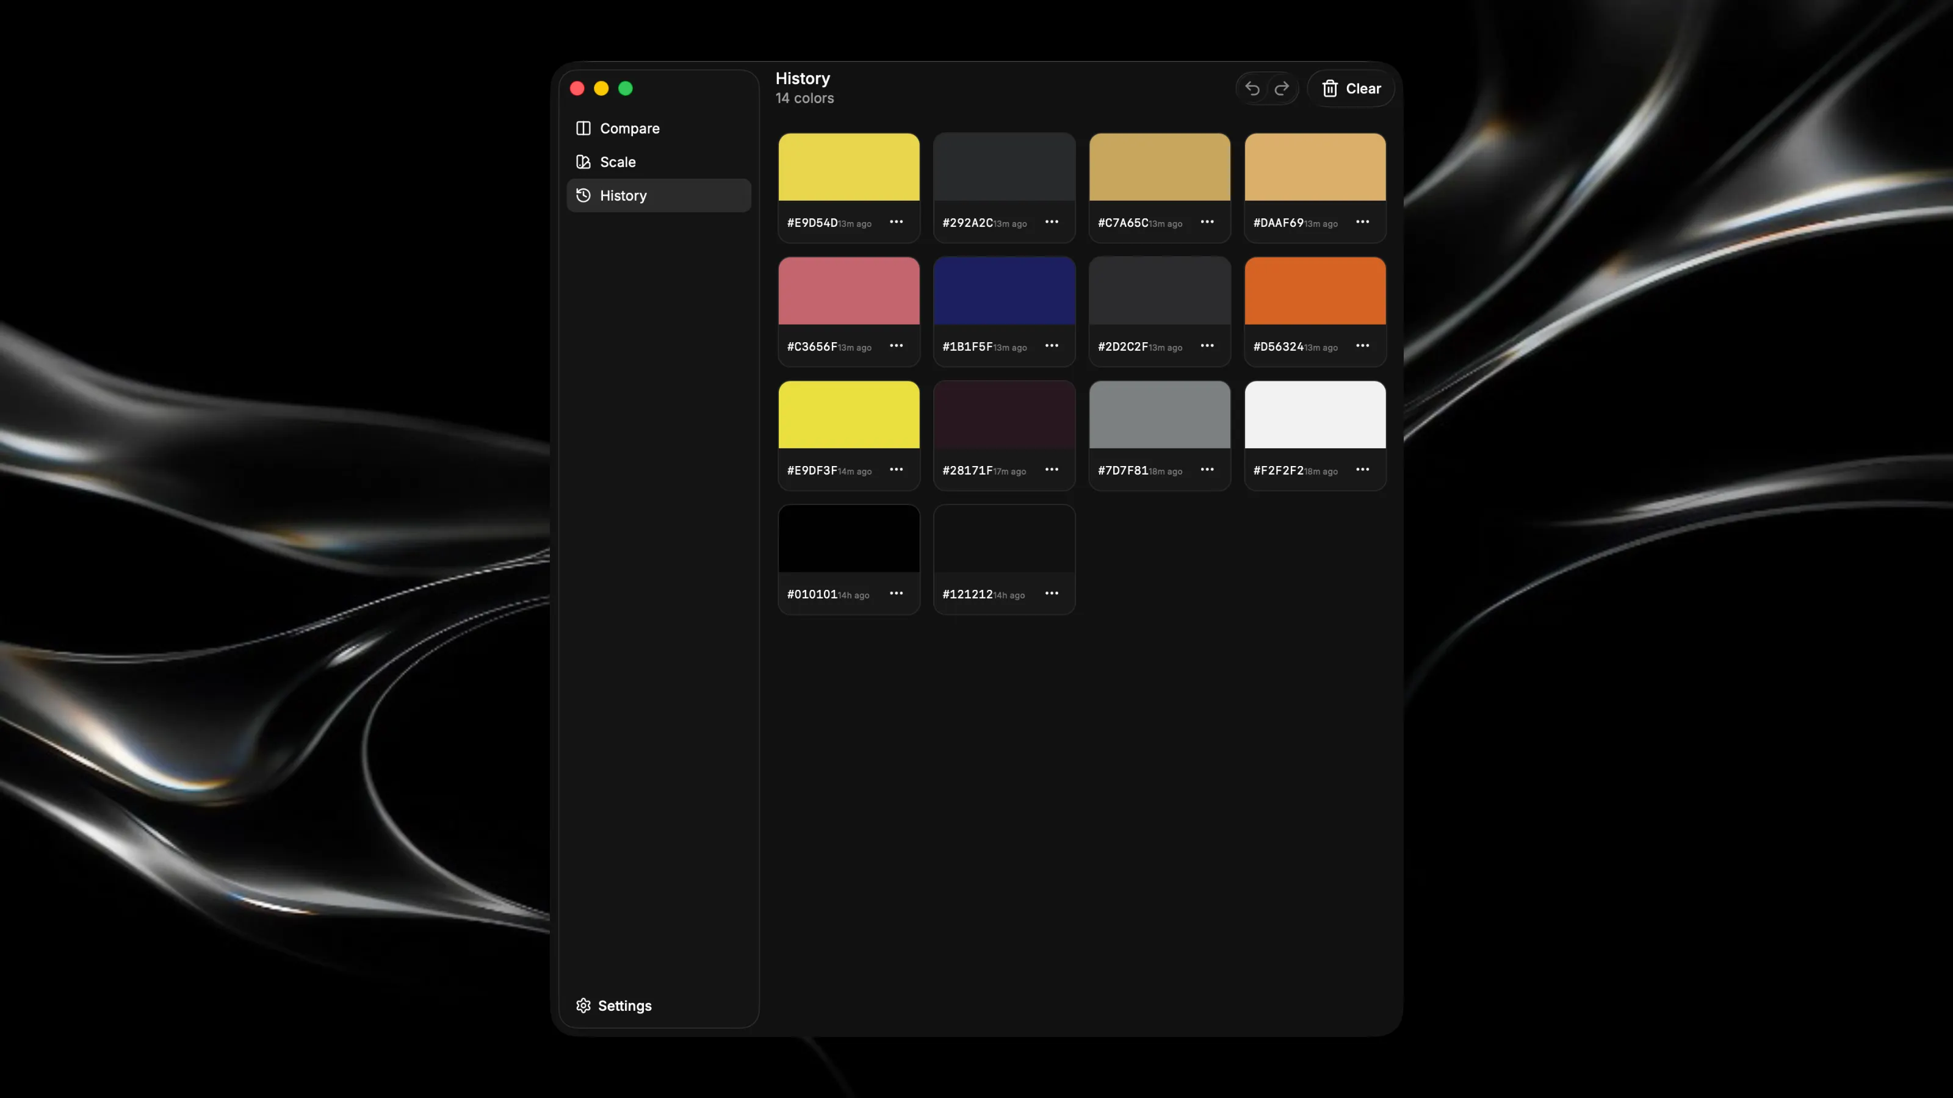Select the black #010101 swatch
The width and height of the screenshot is (1953, 1098).
pyautogui.click(x=848, y=539)
